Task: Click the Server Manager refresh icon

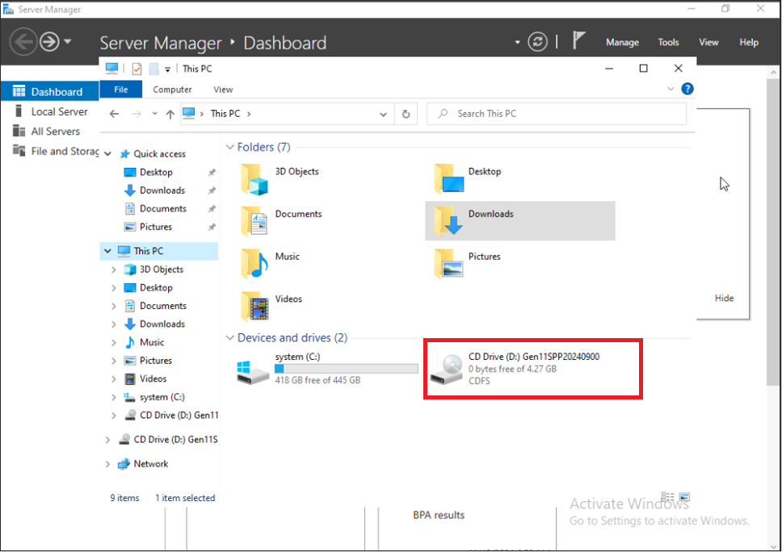Action: tap(537, 42)
